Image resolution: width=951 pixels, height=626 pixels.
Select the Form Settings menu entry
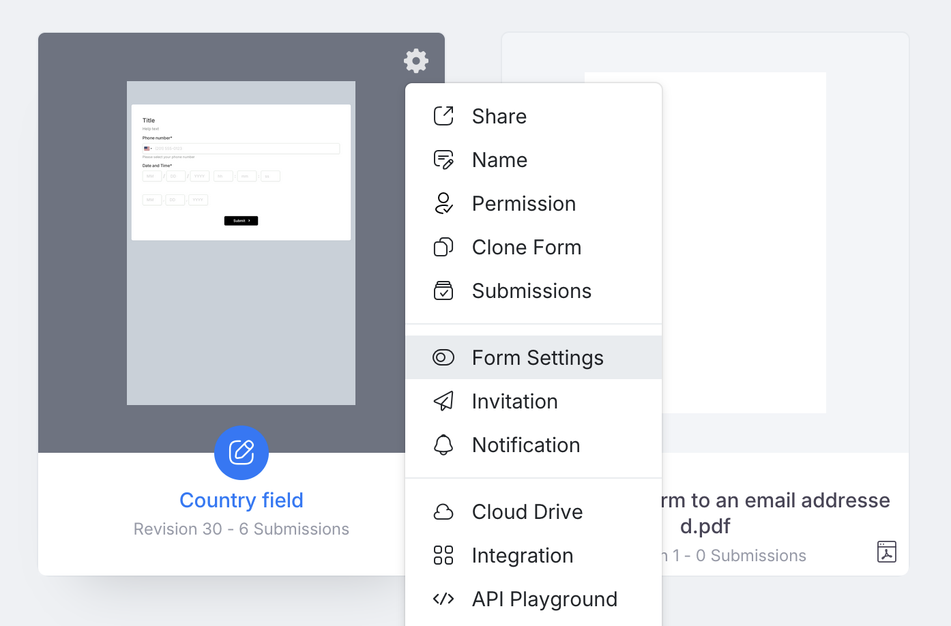[538, 358]
